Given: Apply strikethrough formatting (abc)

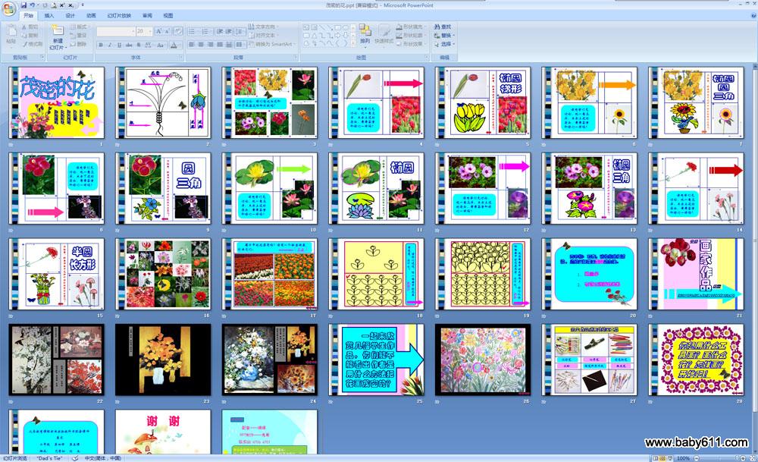Looking at the screenshot, I should [x=129, y=45].
